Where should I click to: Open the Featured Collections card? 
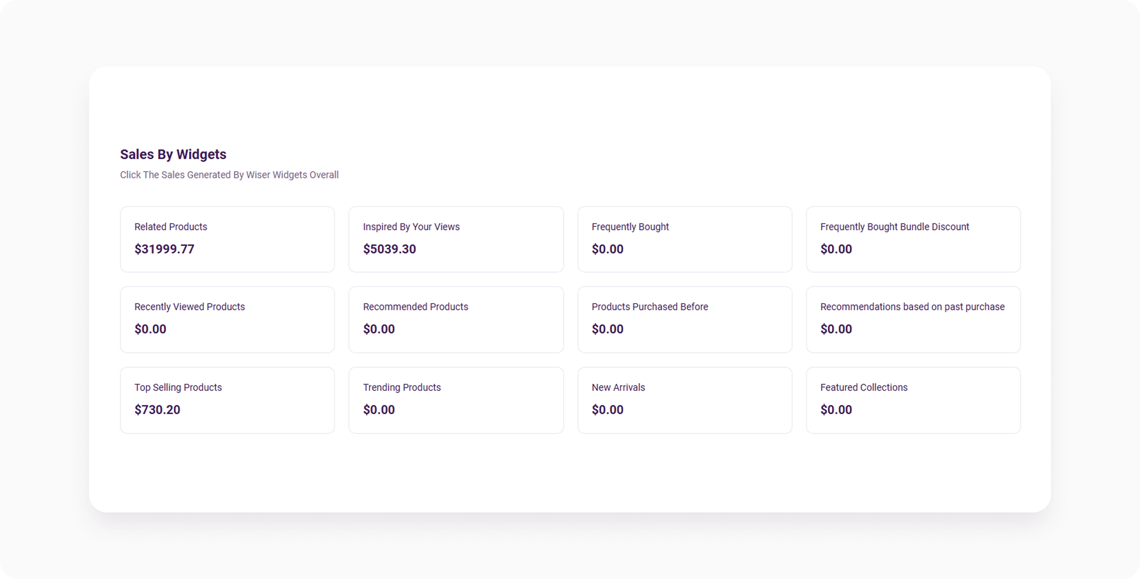pyautogui.click(x=913, y=400)
